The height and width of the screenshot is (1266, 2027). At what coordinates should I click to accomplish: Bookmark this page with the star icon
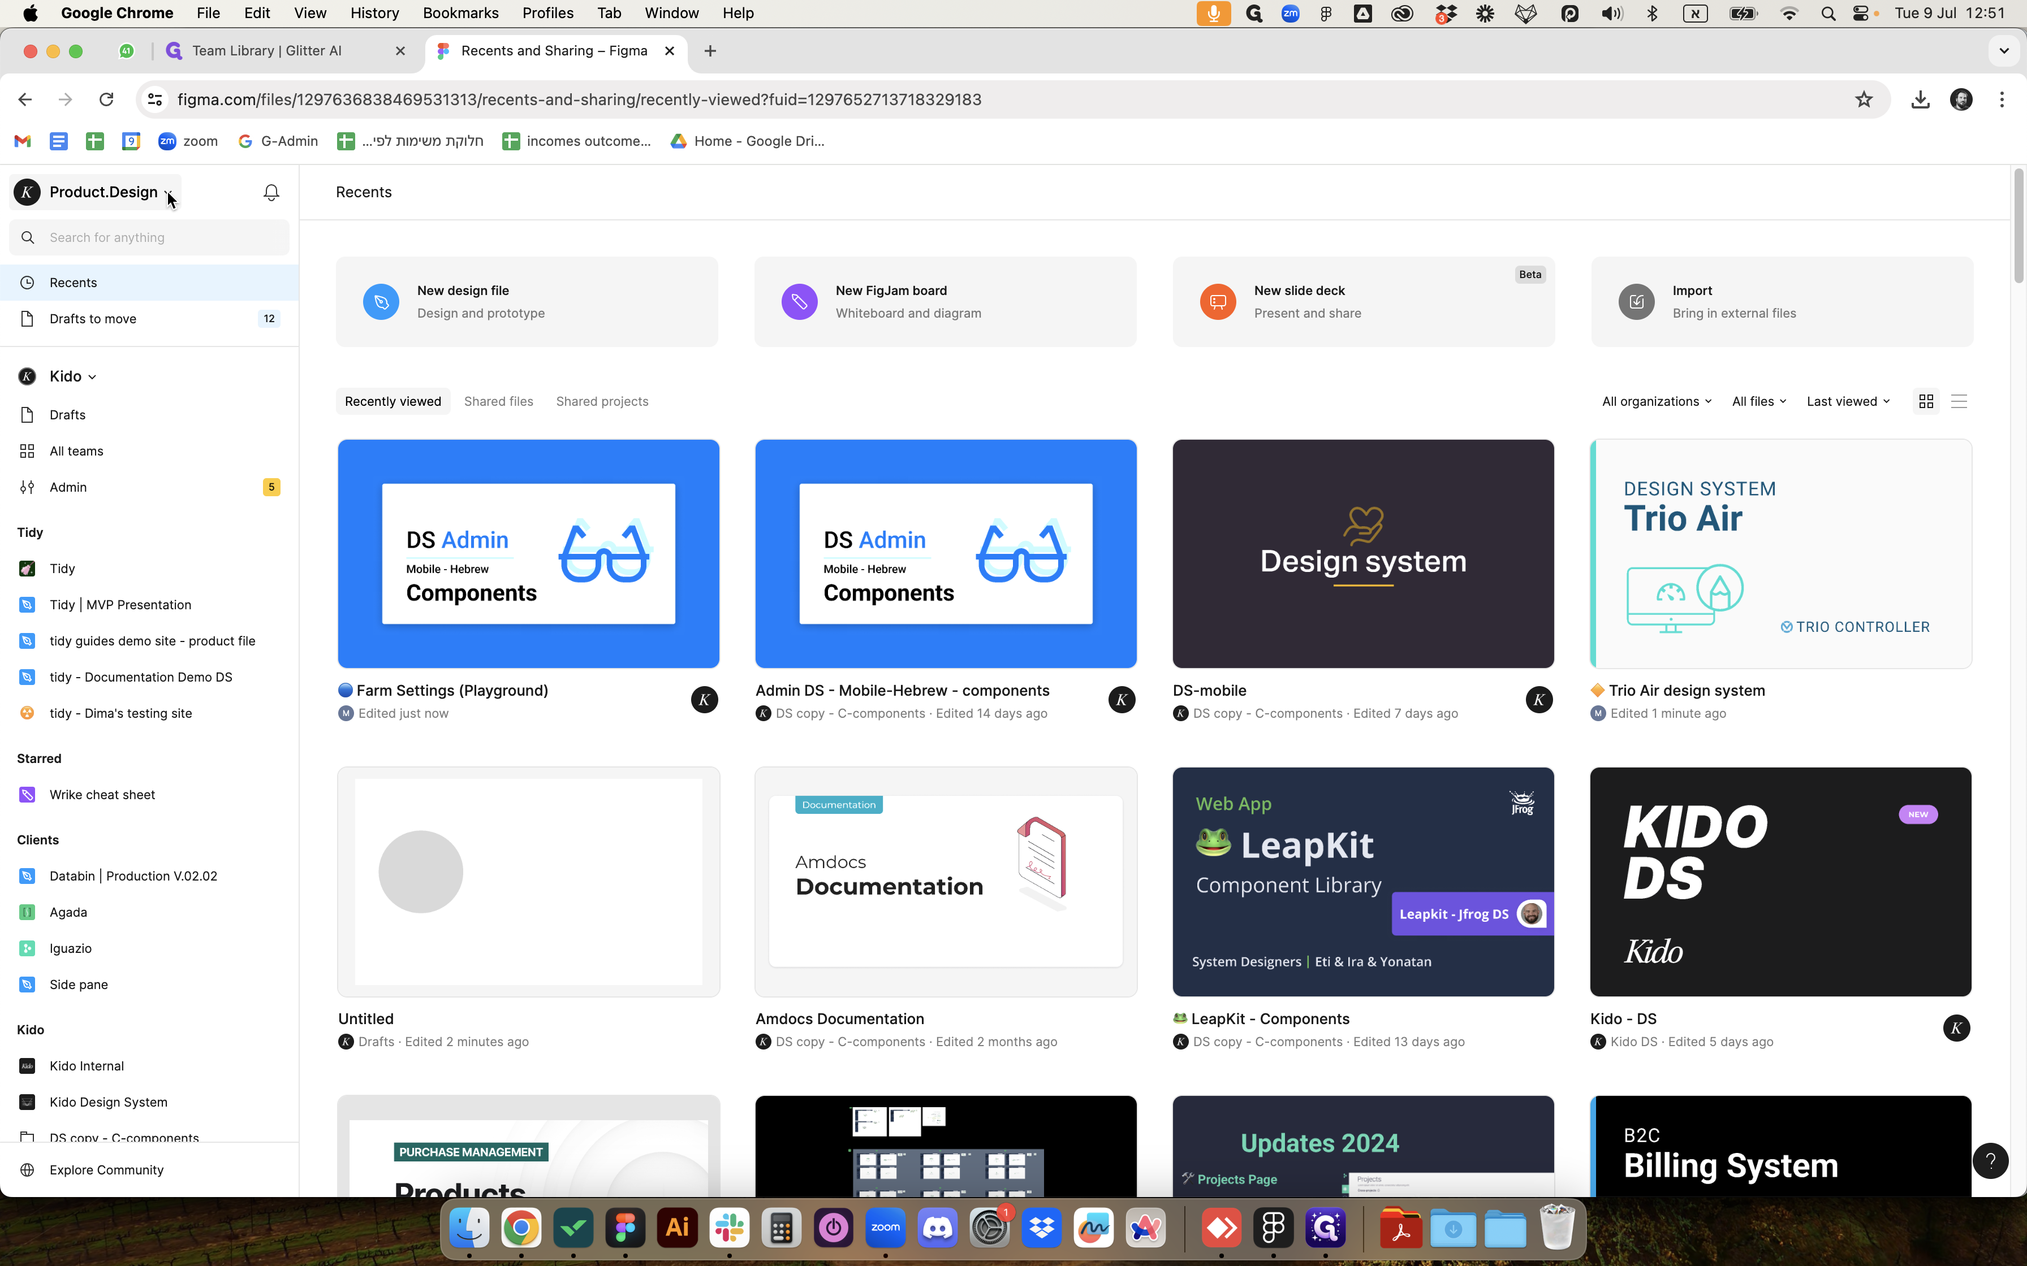(x=1863, y=99)
